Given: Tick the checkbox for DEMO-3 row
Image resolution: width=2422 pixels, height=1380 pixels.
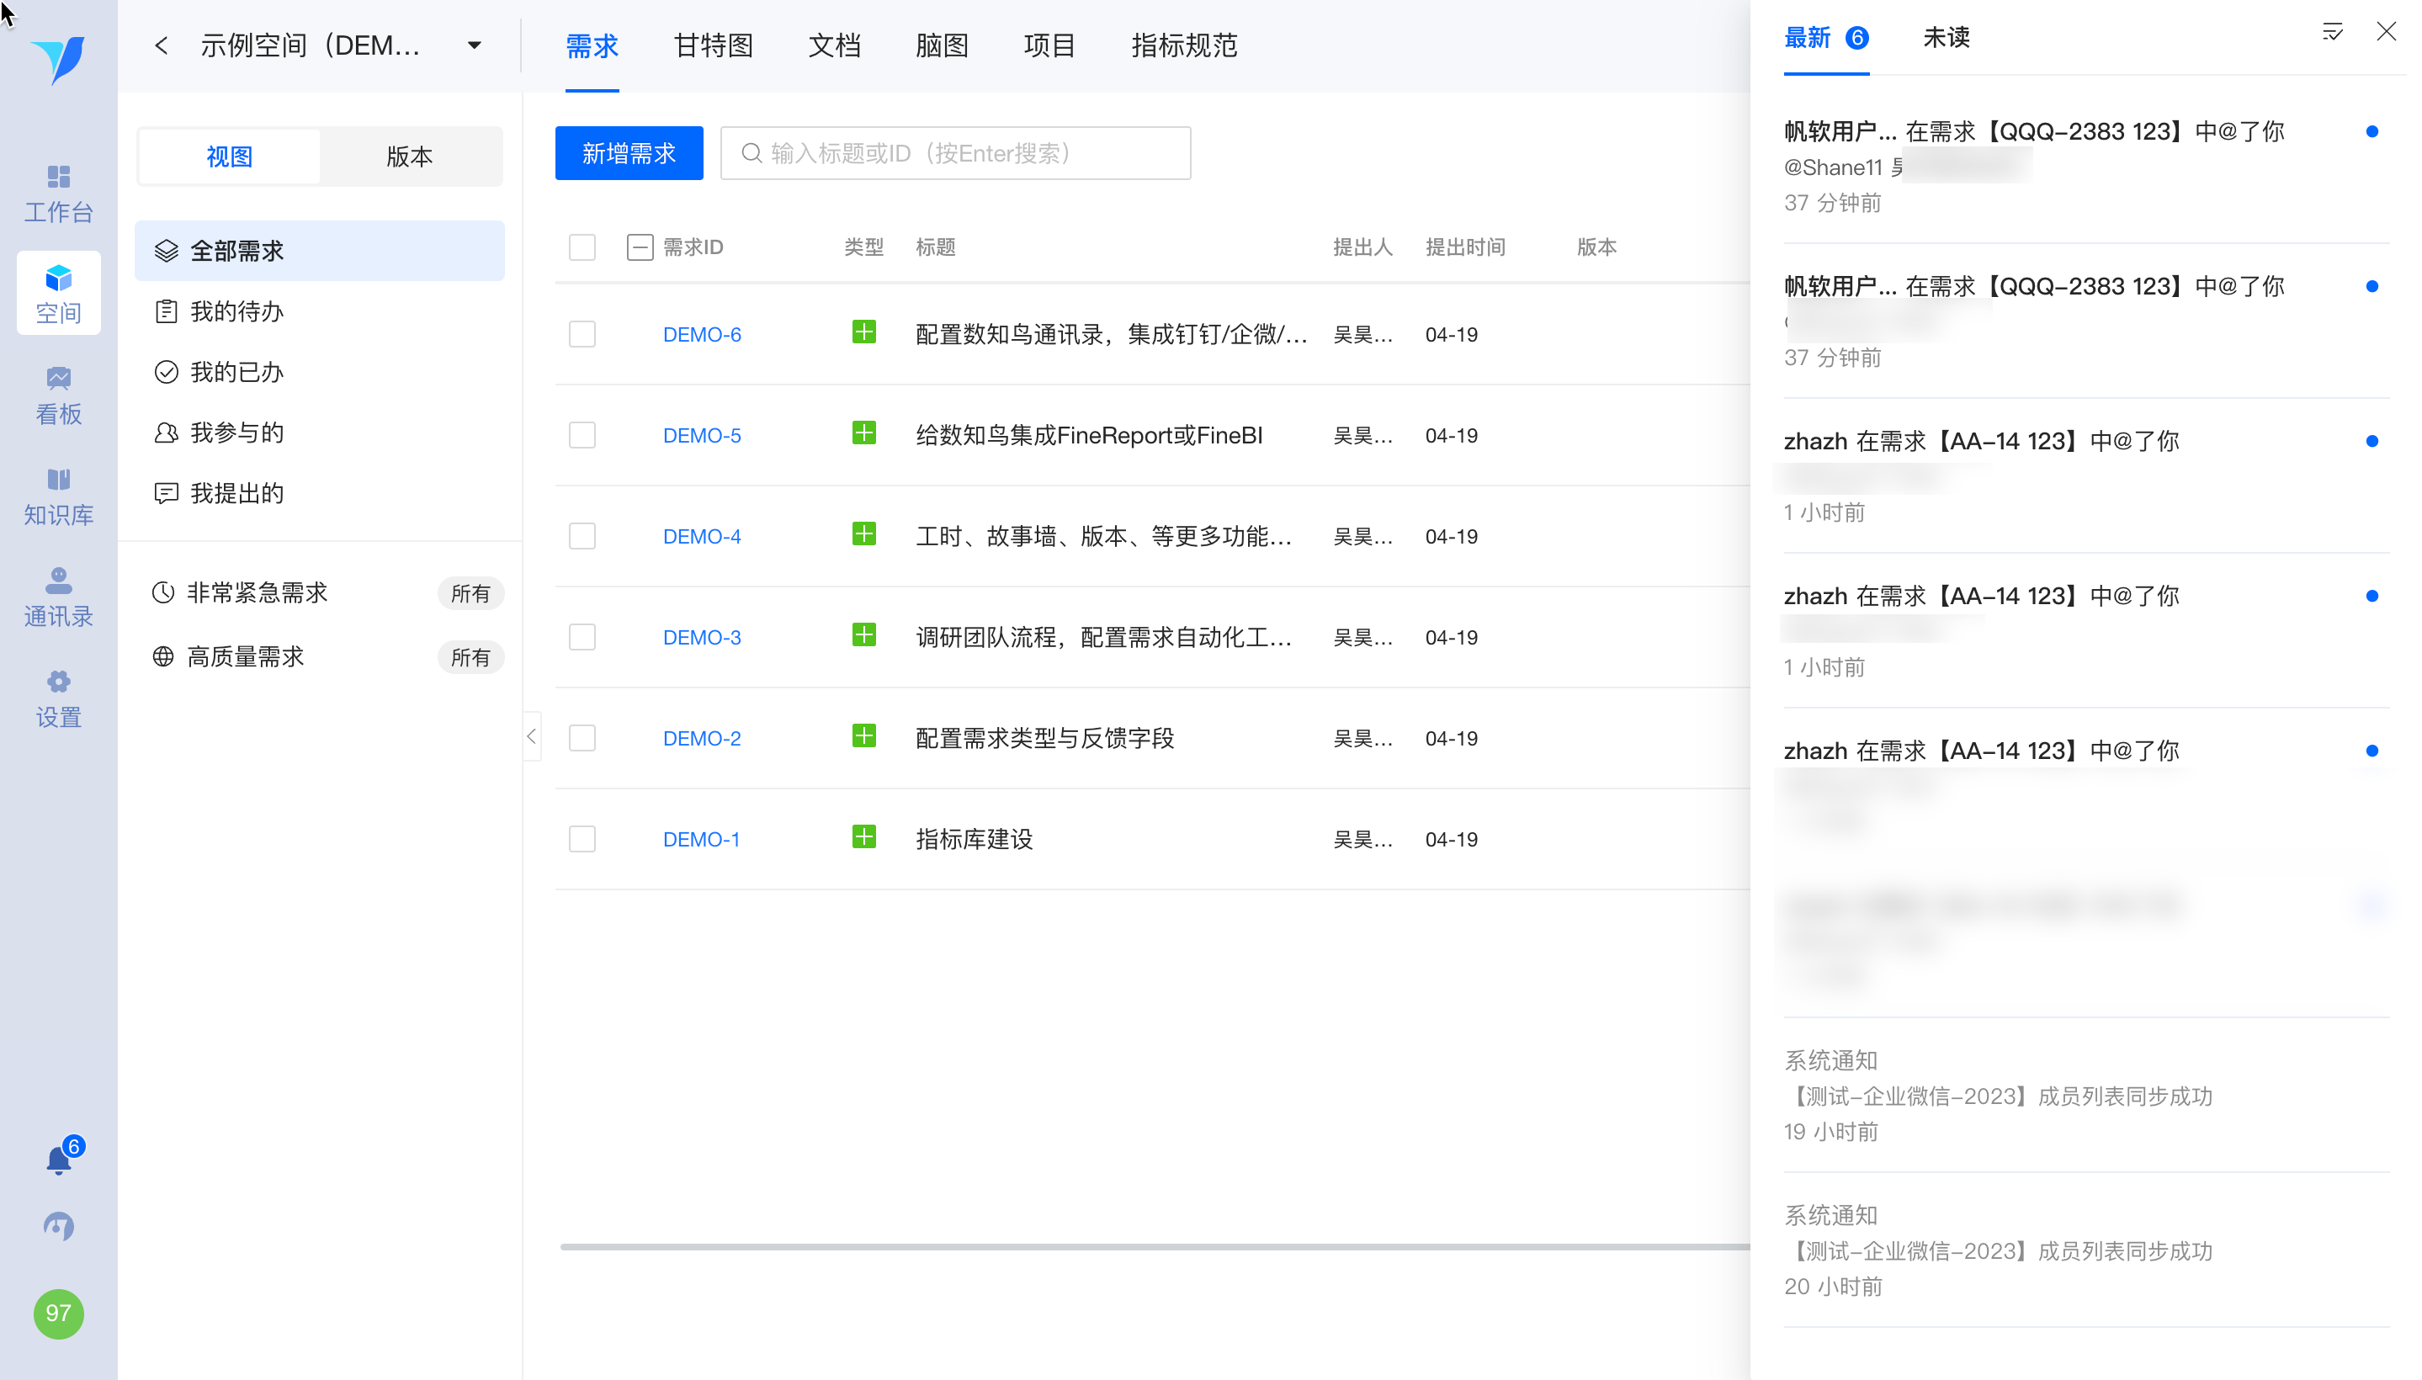Looking at the screenshot, I should pyautogui.click(x=582, y=637).
